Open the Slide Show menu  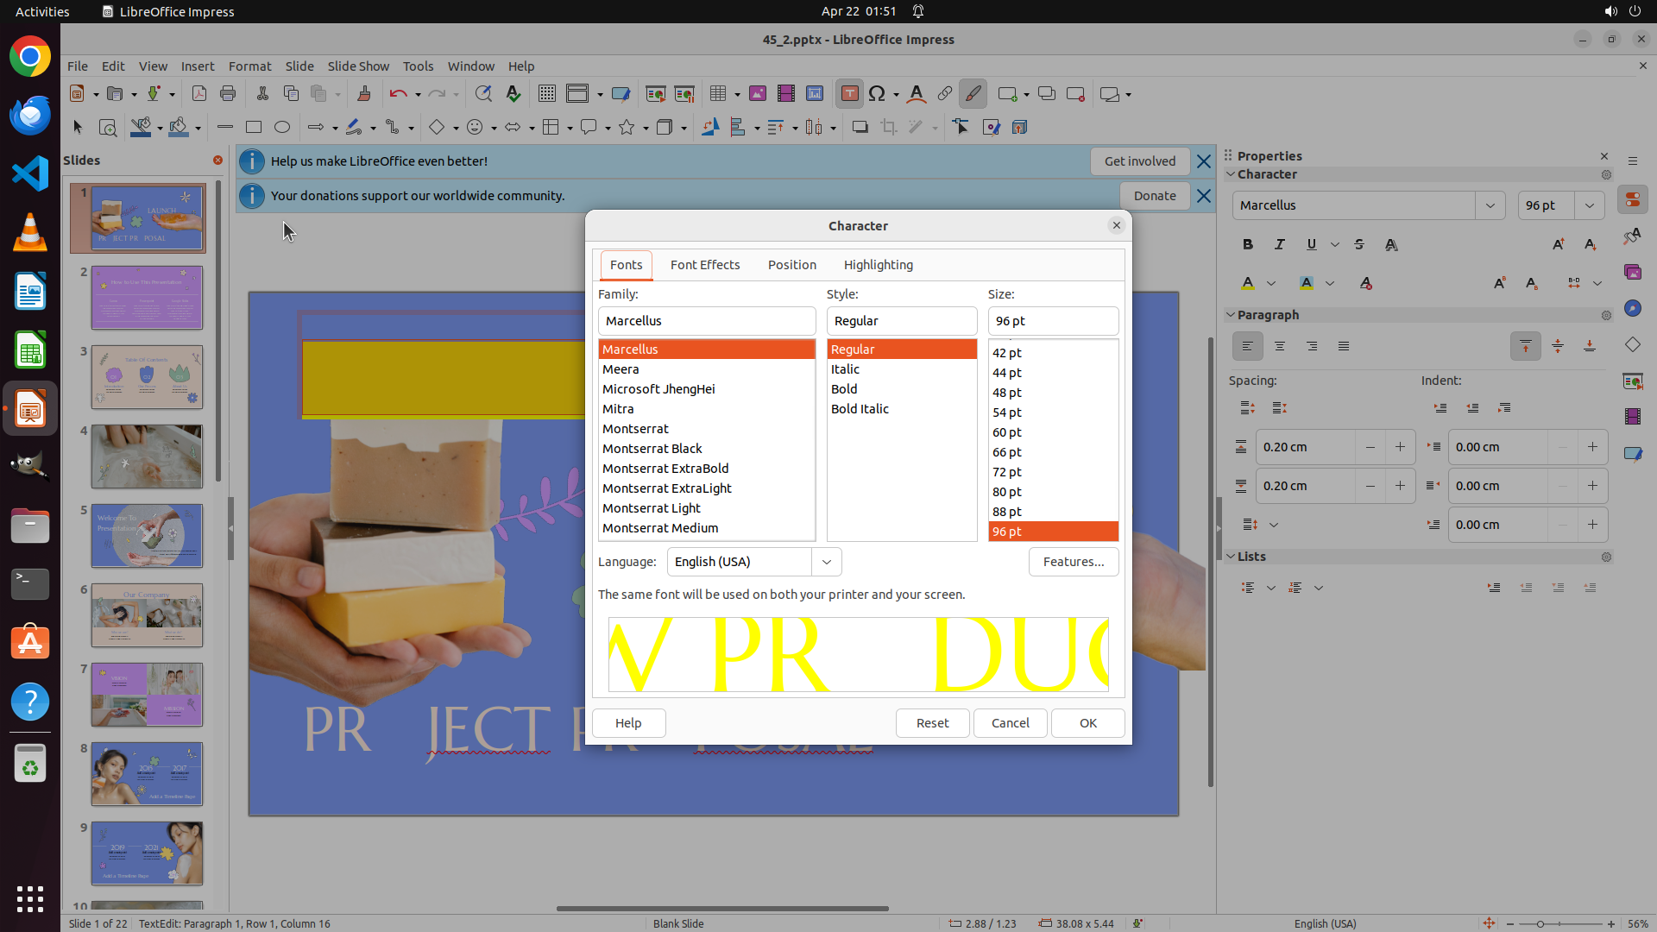point(358,66)
